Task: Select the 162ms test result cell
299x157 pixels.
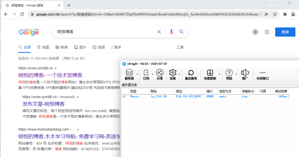Action: pos(283,96)
